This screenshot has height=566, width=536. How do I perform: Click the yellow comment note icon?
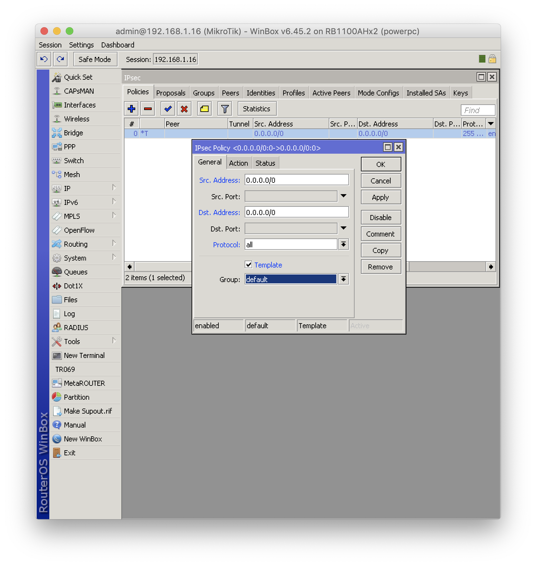204,109
